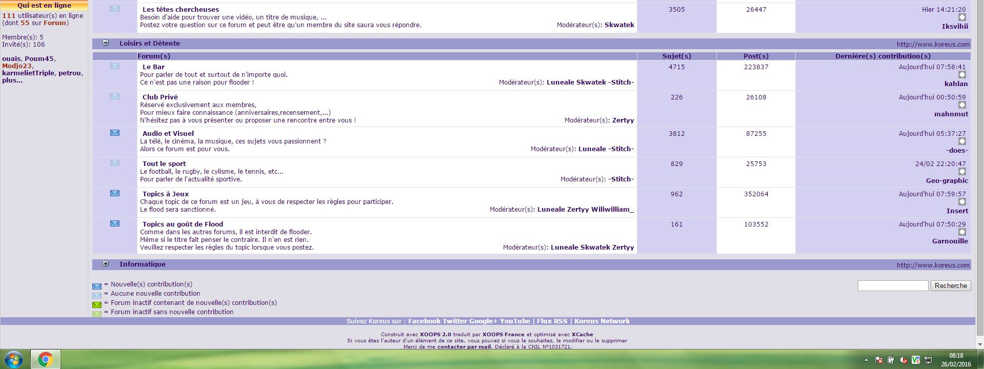Click the forum search text field
The height and width of the screenshot is (369, 984).
(893, 286)
